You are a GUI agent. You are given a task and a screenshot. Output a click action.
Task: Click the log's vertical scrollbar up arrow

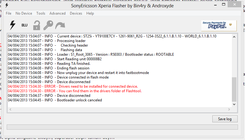234,37
